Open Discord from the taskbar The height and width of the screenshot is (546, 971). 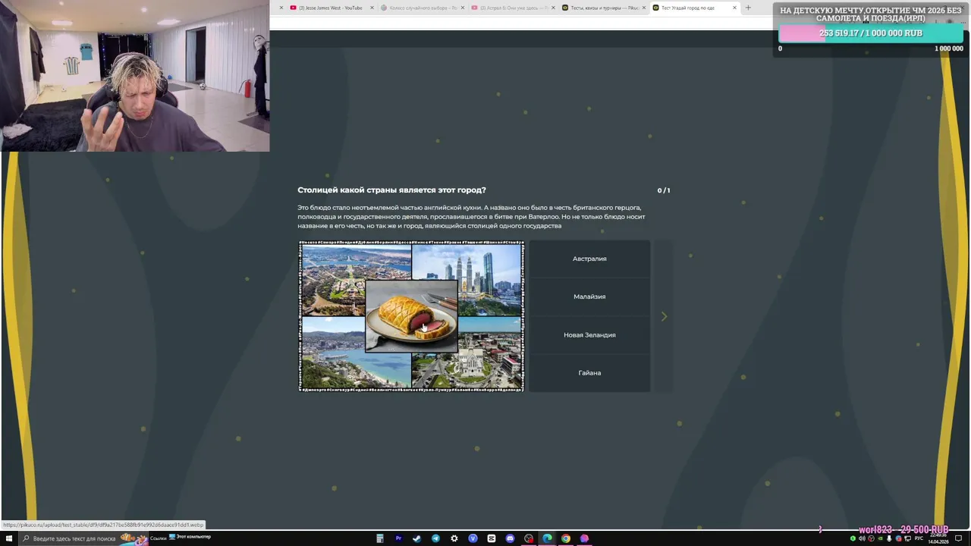(x=510, y=538)
